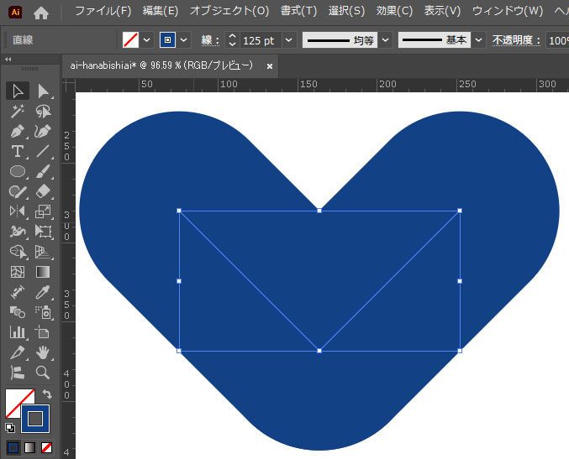The width and height of the screenshot is (569, 459).
Task: Open the 均等 stroke profile dropdown
Action: coord(385,40)
